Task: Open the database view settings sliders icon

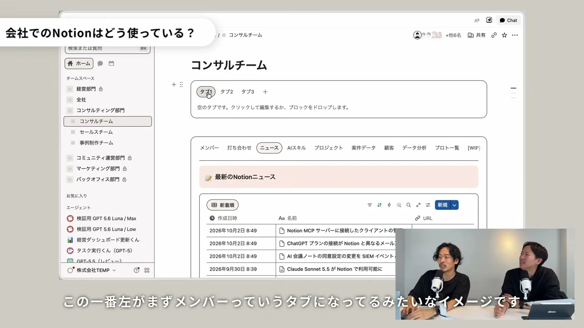Action: 428,205
